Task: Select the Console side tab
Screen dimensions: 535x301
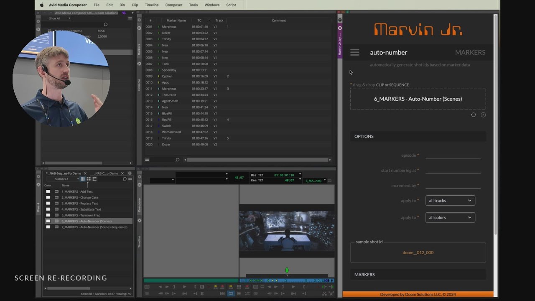Action: click(139, 85)
